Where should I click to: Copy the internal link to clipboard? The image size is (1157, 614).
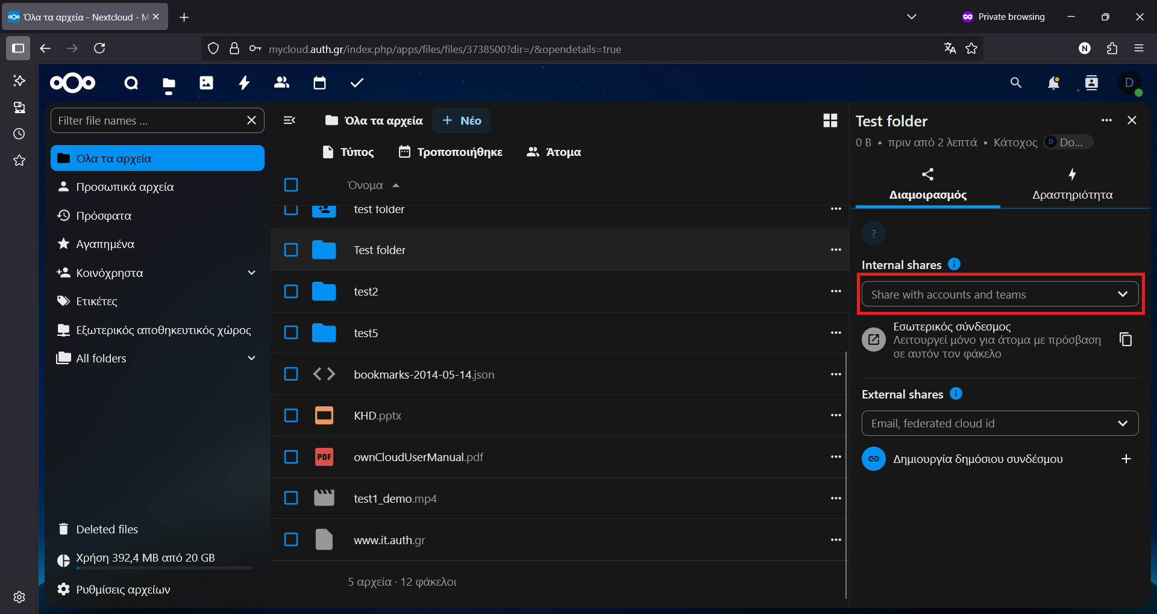(1125, 340)
